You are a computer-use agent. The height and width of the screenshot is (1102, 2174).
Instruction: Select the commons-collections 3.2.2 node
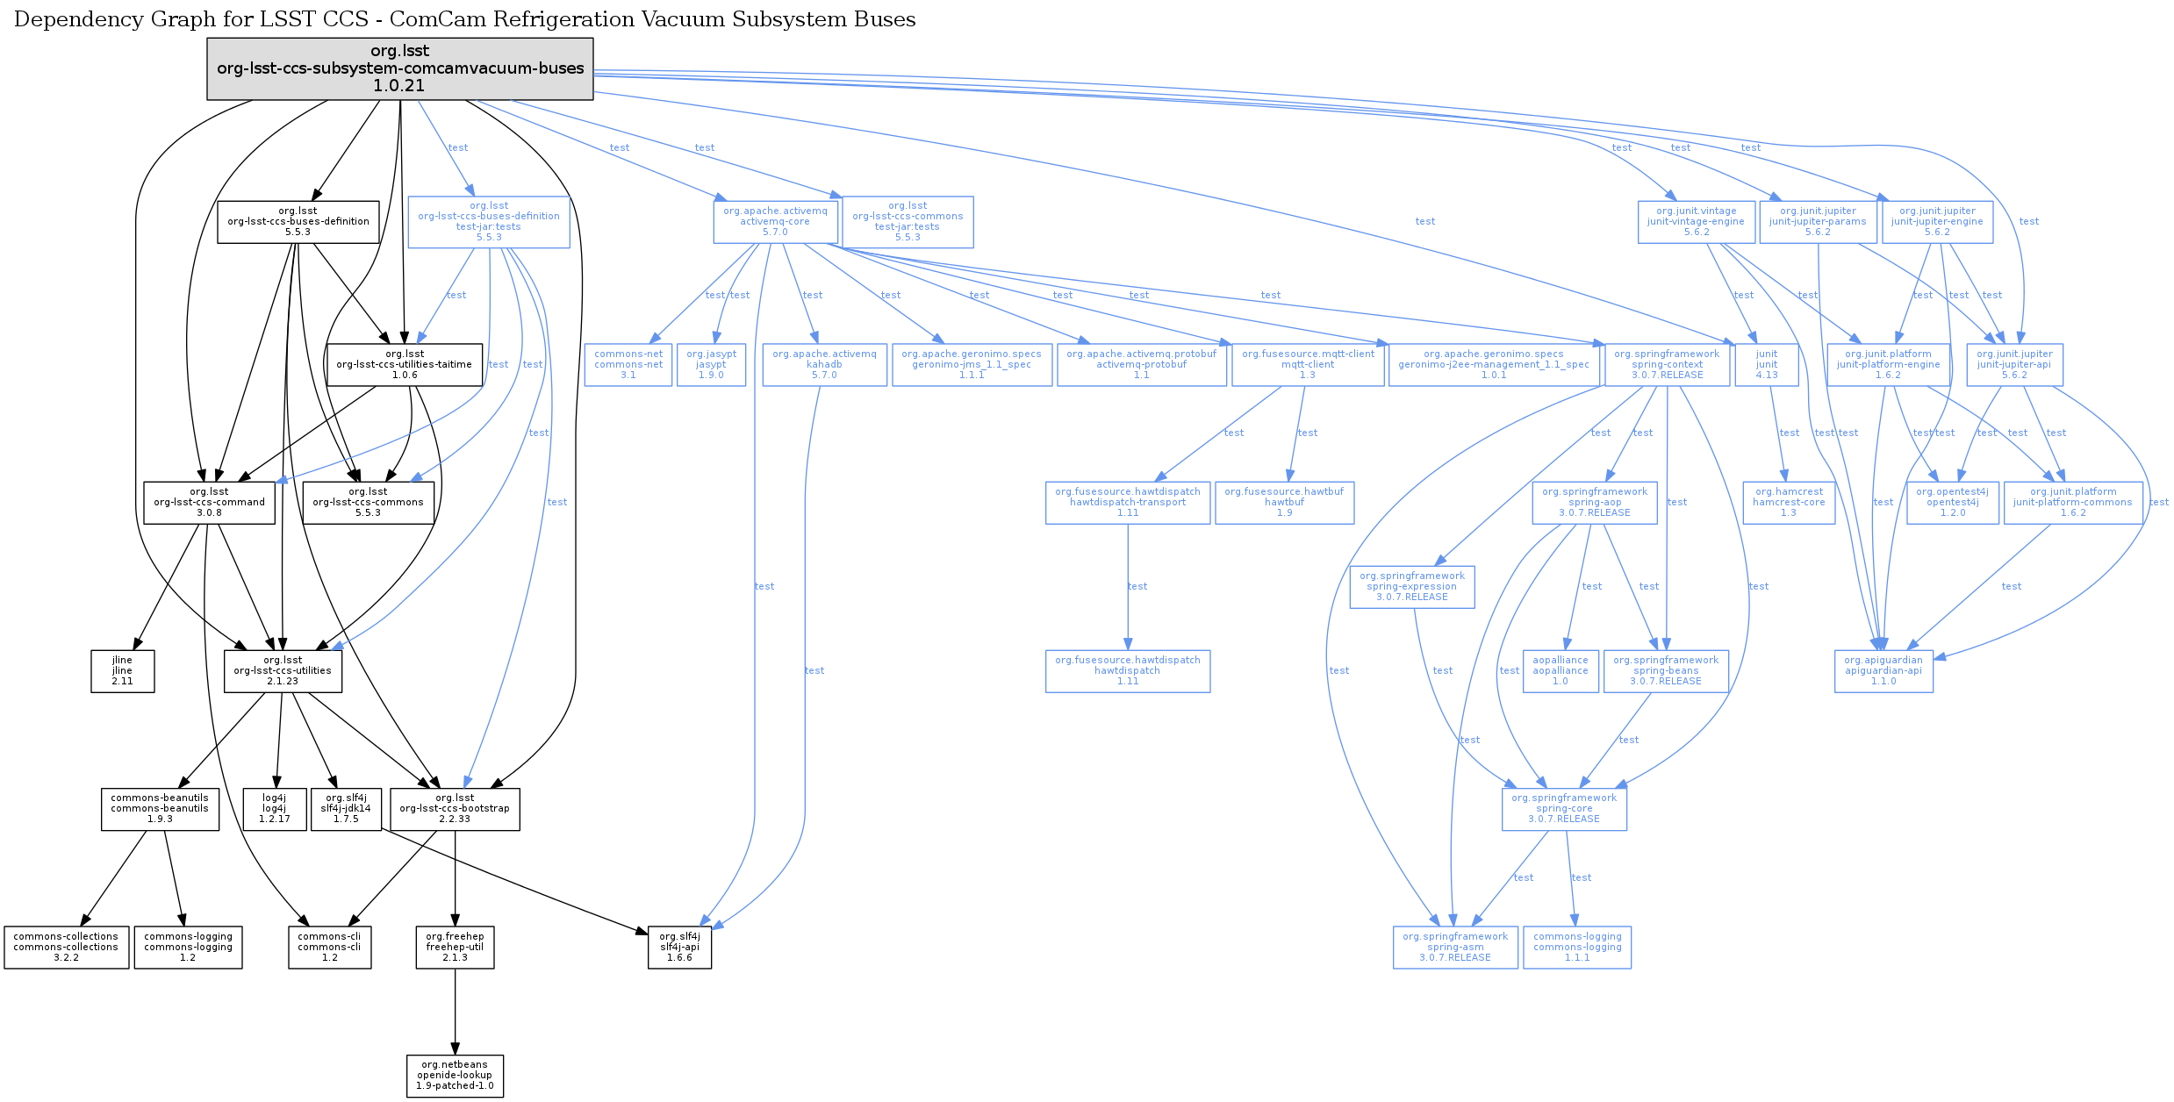(x=66, y=948)
